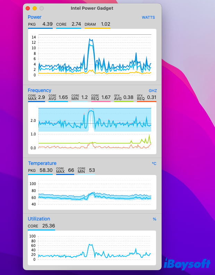Click the CORE MAX temperature value 66
Screen dimensions: 215x275
(71, 170)
